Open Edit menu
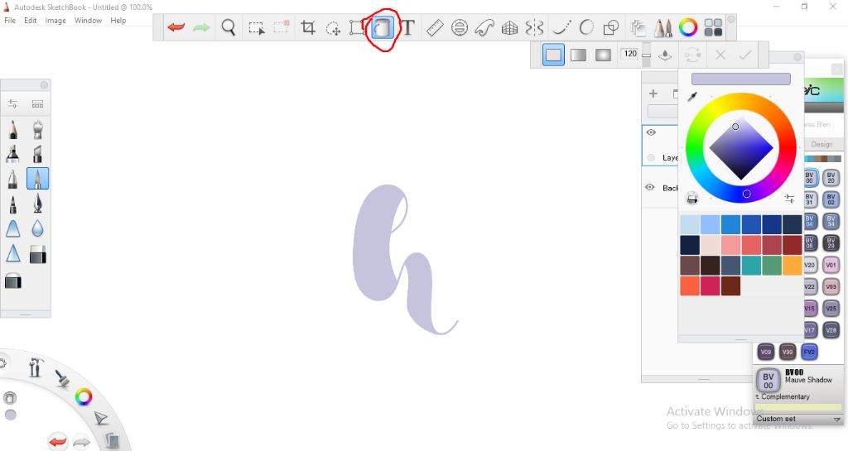Image resolution: width=848 pixels, height=451 pixels. tap(31, 20)
